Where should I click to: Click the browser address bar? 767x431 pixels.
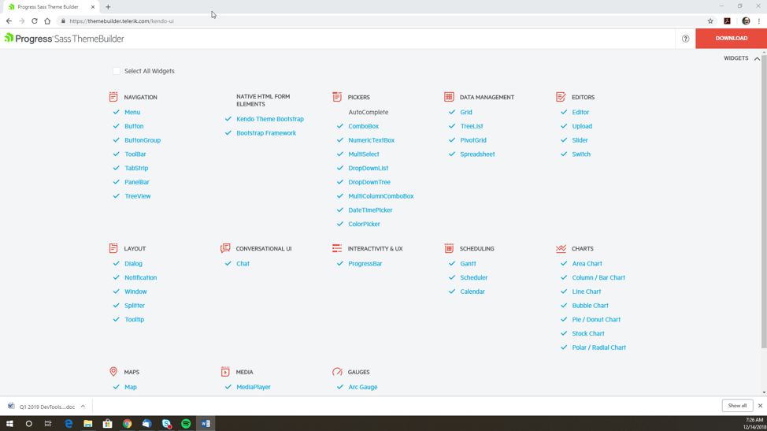pyautogui.click(x=382, y=21)
